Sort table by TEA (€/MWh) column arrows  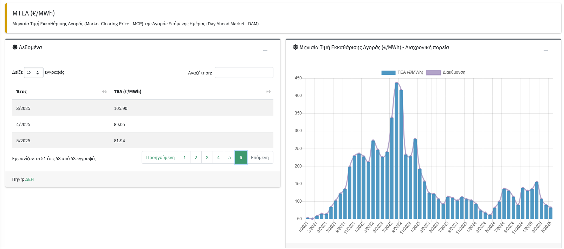pyautogui.click(x=268, y=92)
